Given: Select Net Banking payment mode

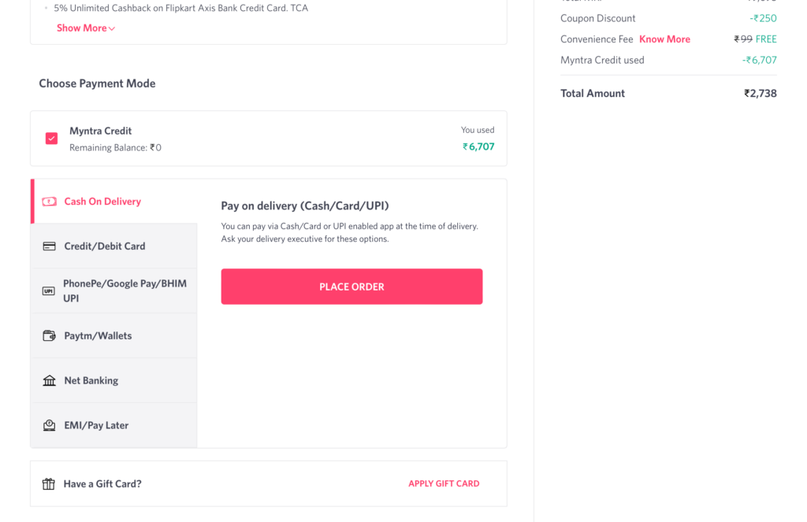Looking at the screenshot, I should [114, 380].
